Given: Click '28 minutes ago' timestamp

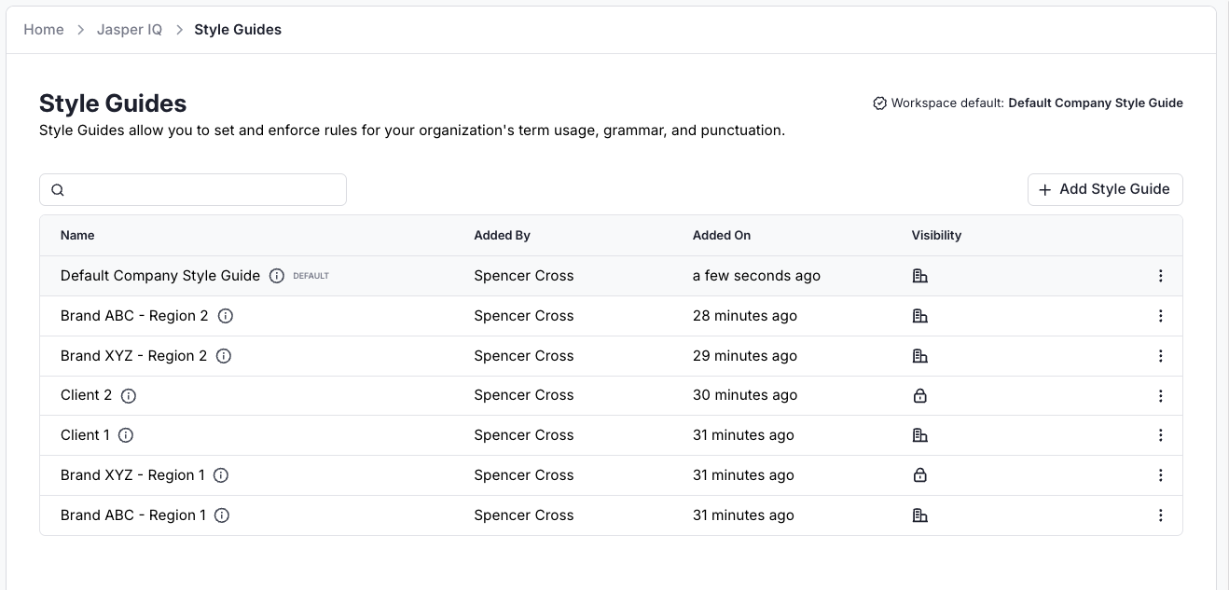Looking at the screenshot, I should tap(745, 316).
